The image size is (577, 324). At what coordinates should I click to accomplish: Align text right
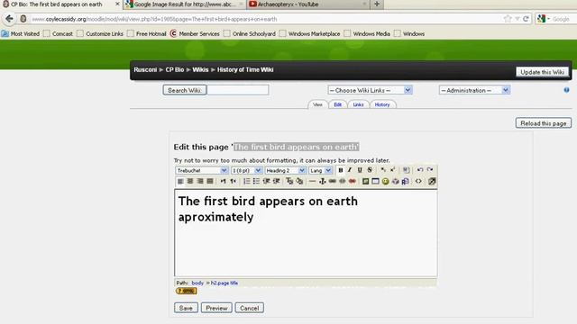pos(200,181)
